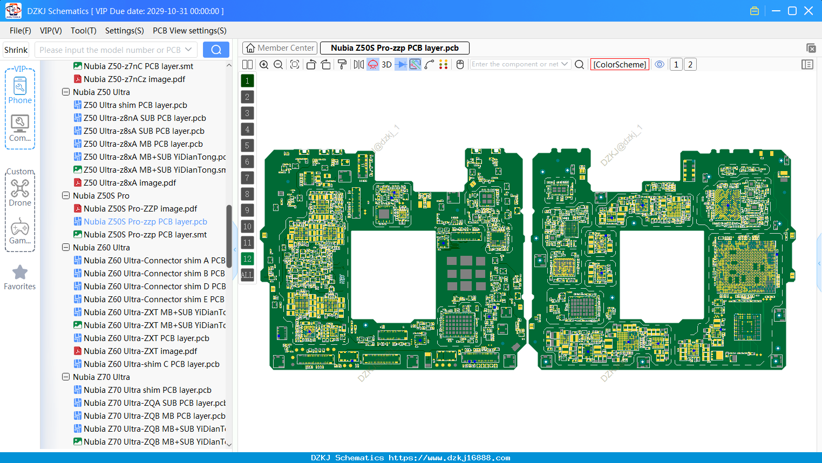822x463 pixels.
Task: Click the DZKJ app logo
Action: (13, 11)
